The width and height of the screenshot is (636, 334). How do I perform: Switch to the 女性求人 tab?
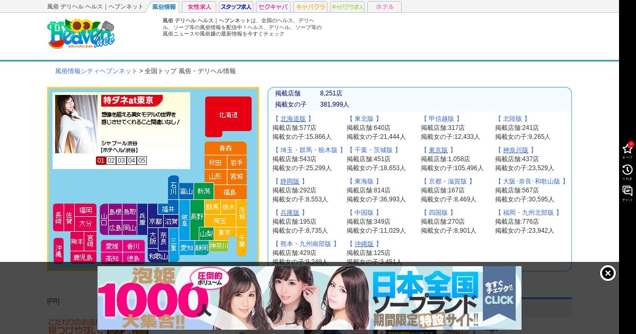(199, 7)
